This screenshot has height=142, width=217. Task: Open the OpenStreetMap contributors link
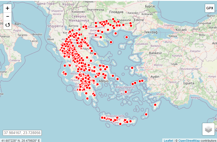[189, 140]
